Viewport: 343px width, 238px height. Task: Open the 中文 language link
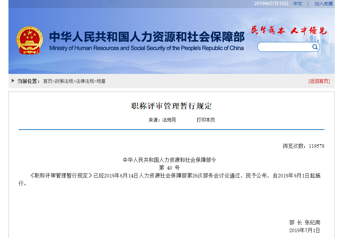click(298, 4)
